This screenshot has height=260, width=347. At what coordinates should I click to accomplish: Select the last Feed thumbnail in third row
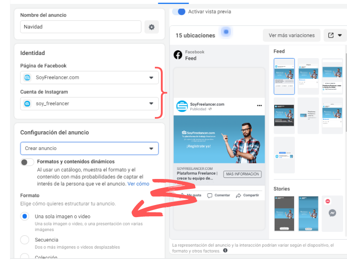[x=284, y=155]
